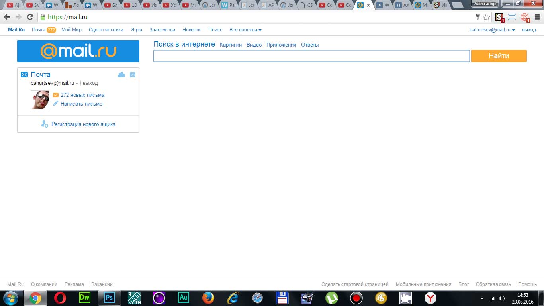The height and width of the screenshot is (306, 544).
Task: Open the Windows Start menu
Action: 11,298
